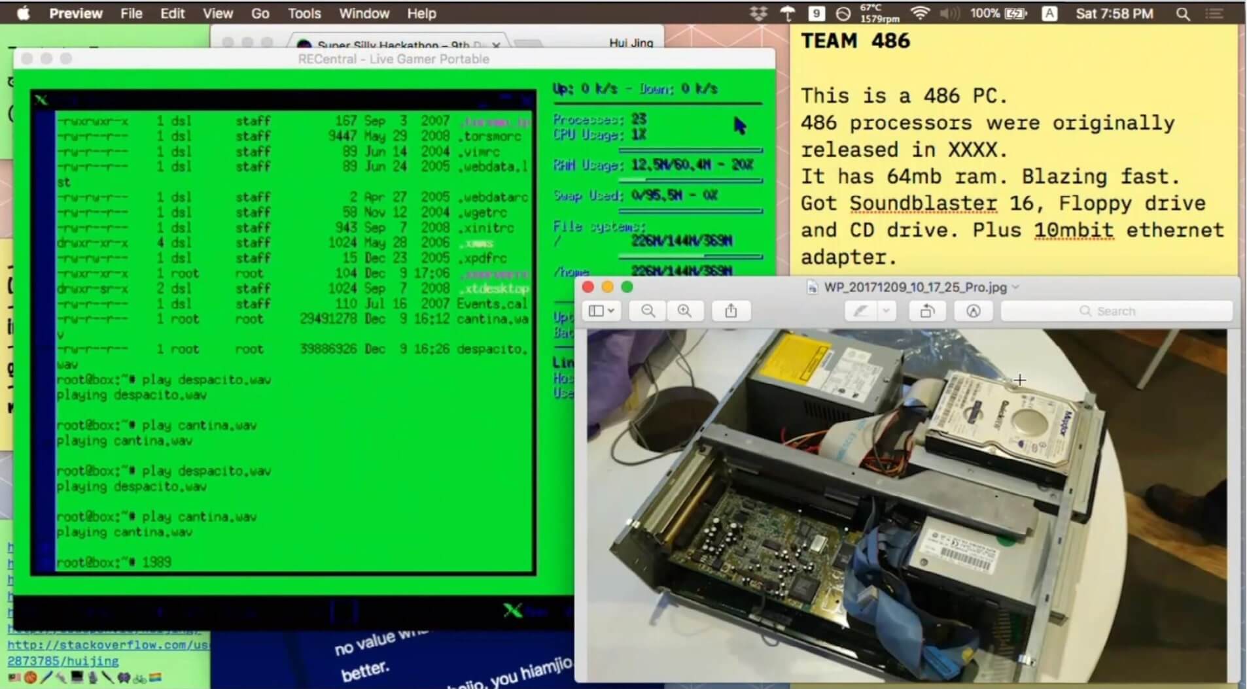Image resolution: width=1247 pixels, height=689 pixels.
Task: Click the circular sync status menu bar icon
Action: (x=843, y=13)
